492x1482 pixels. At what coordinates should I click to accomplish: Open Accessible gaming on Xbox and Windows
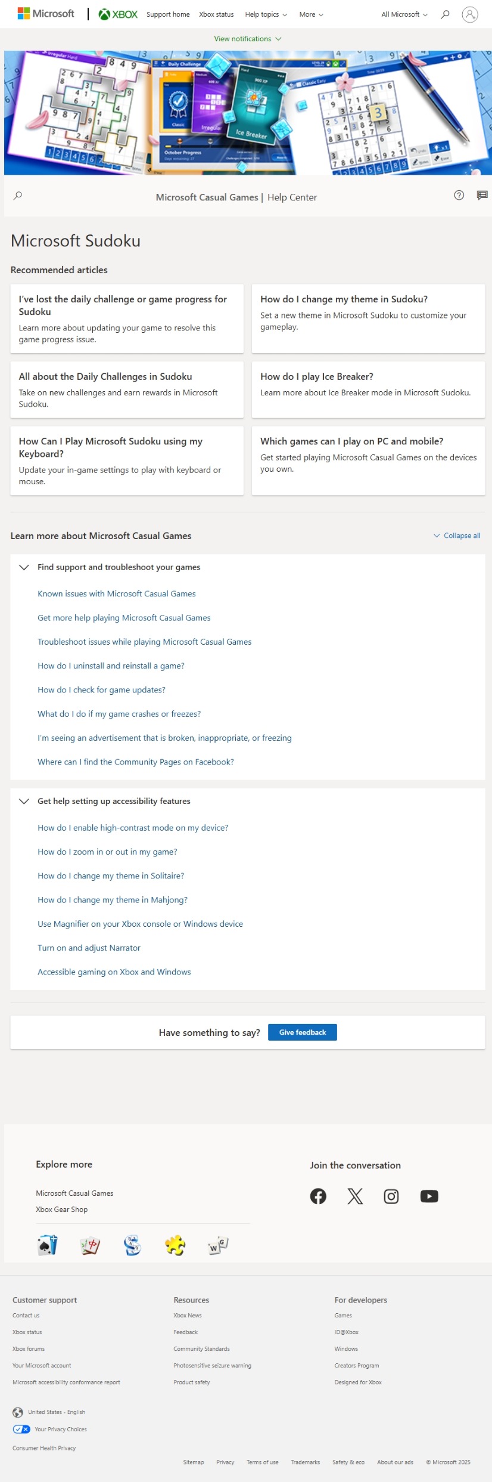pos(114,972)
